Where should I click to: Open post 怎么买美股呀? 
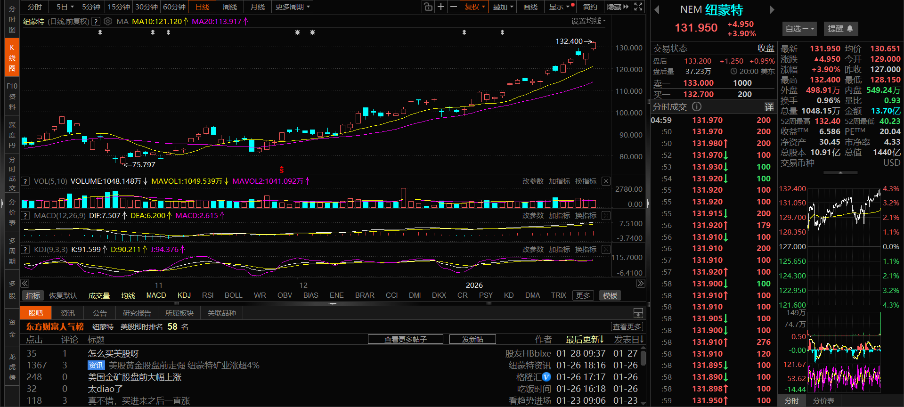114,354
